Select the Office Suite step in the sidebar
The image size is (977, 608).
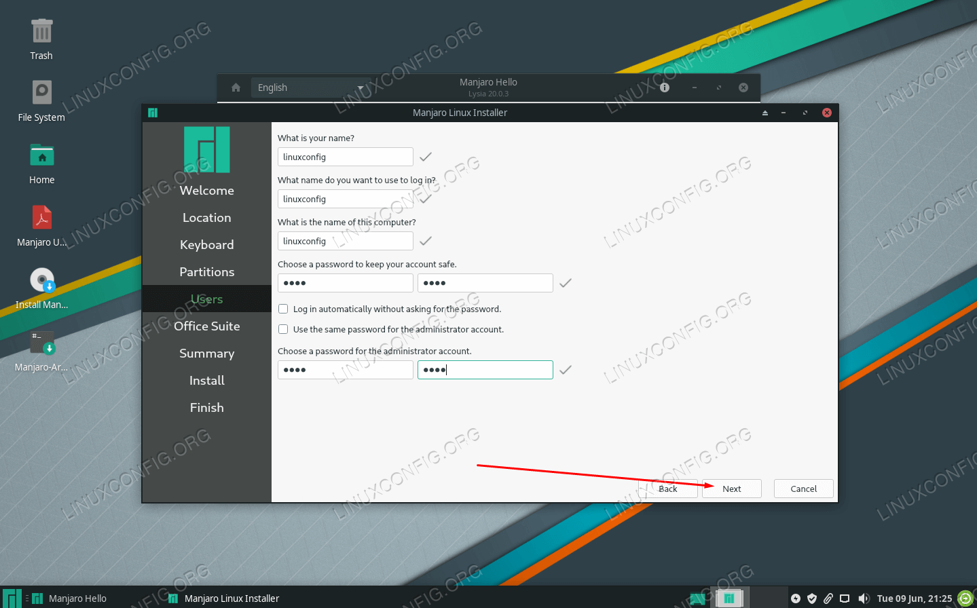tap(207, 326)
